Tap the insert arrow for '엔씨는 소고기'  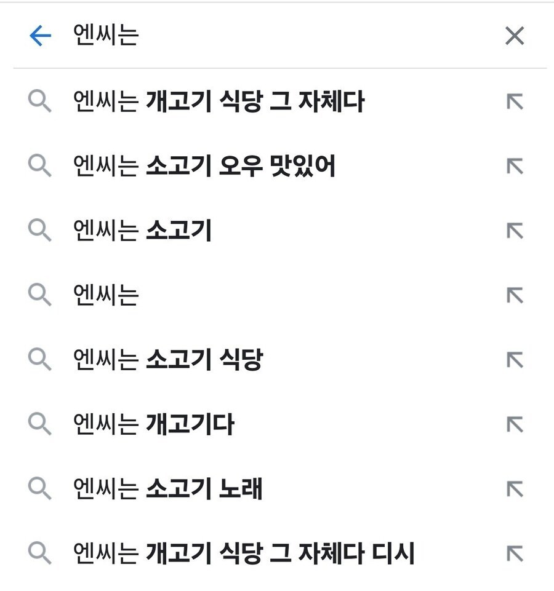click(515, 231)
